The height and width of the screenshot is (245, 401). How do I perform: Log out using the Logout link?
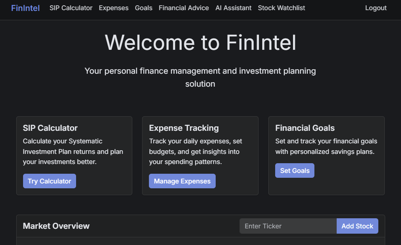point(376,8)
